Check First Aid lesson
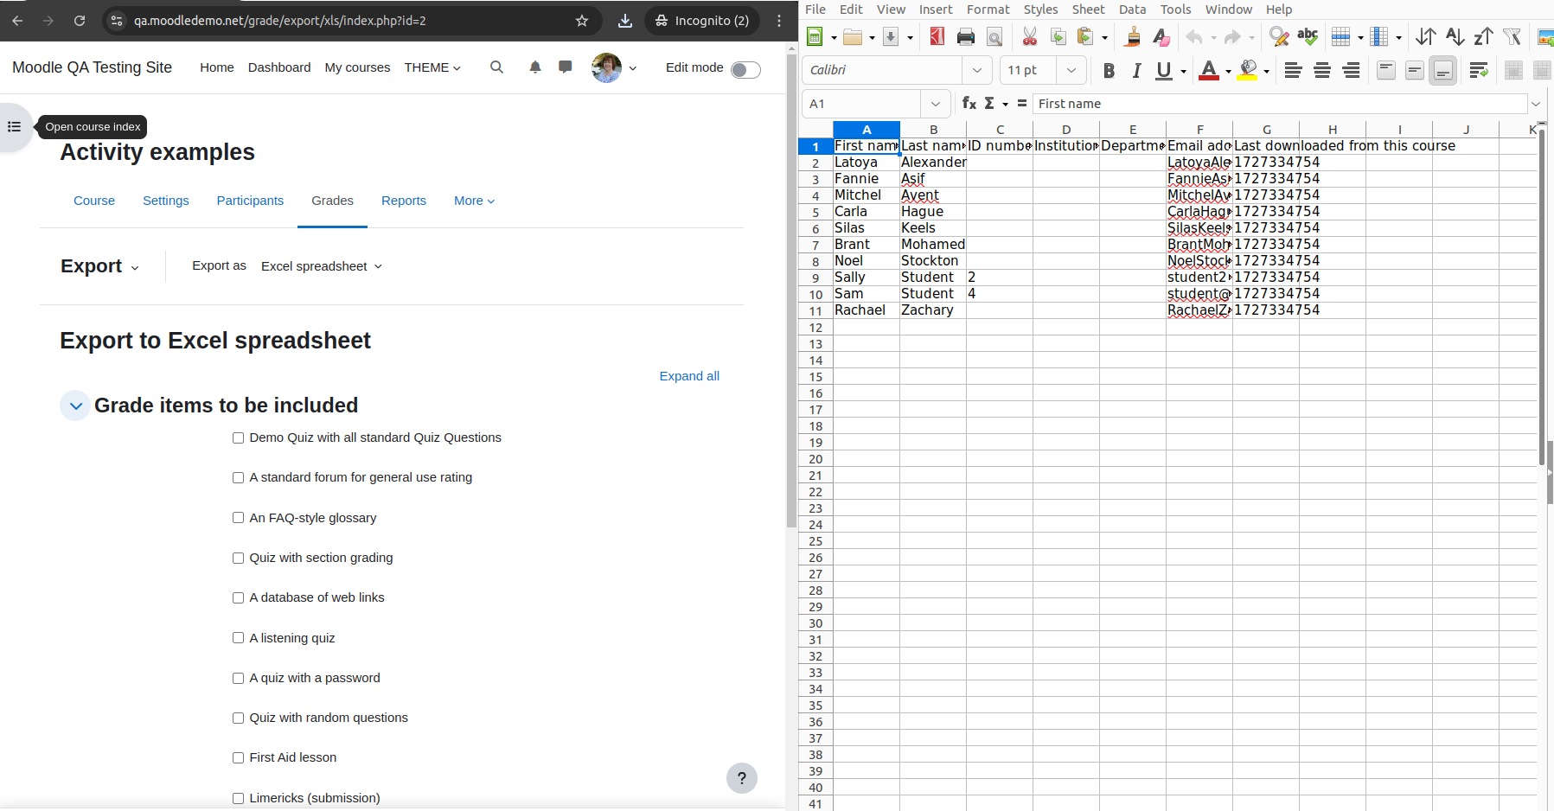Image resolution: width=1554 pixels, height=811 pixels. pos(238,758)
